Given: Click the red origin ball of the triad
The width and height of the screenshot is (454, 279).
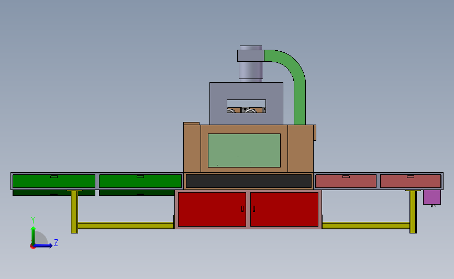Looking at the screenshot, I should 32,247.
